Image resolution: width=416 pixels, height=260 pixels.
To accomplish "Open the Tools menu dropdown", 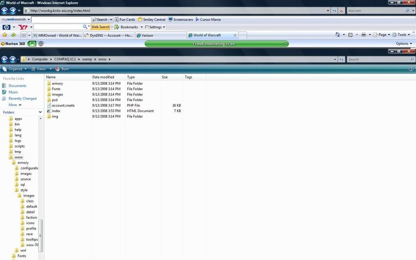I will click(401, 35).
